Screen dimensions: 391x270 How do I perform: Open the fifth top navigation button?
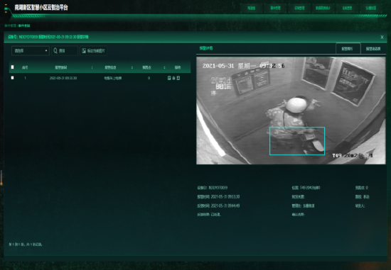(x=347, y=8)
